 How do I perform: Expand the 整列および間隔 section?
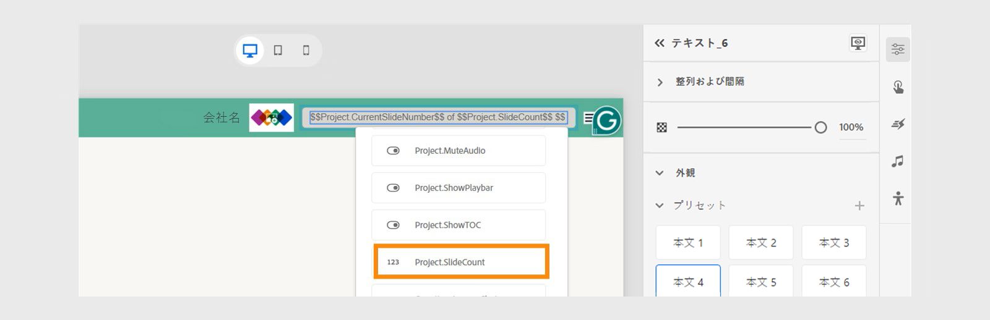pos(660,82)
